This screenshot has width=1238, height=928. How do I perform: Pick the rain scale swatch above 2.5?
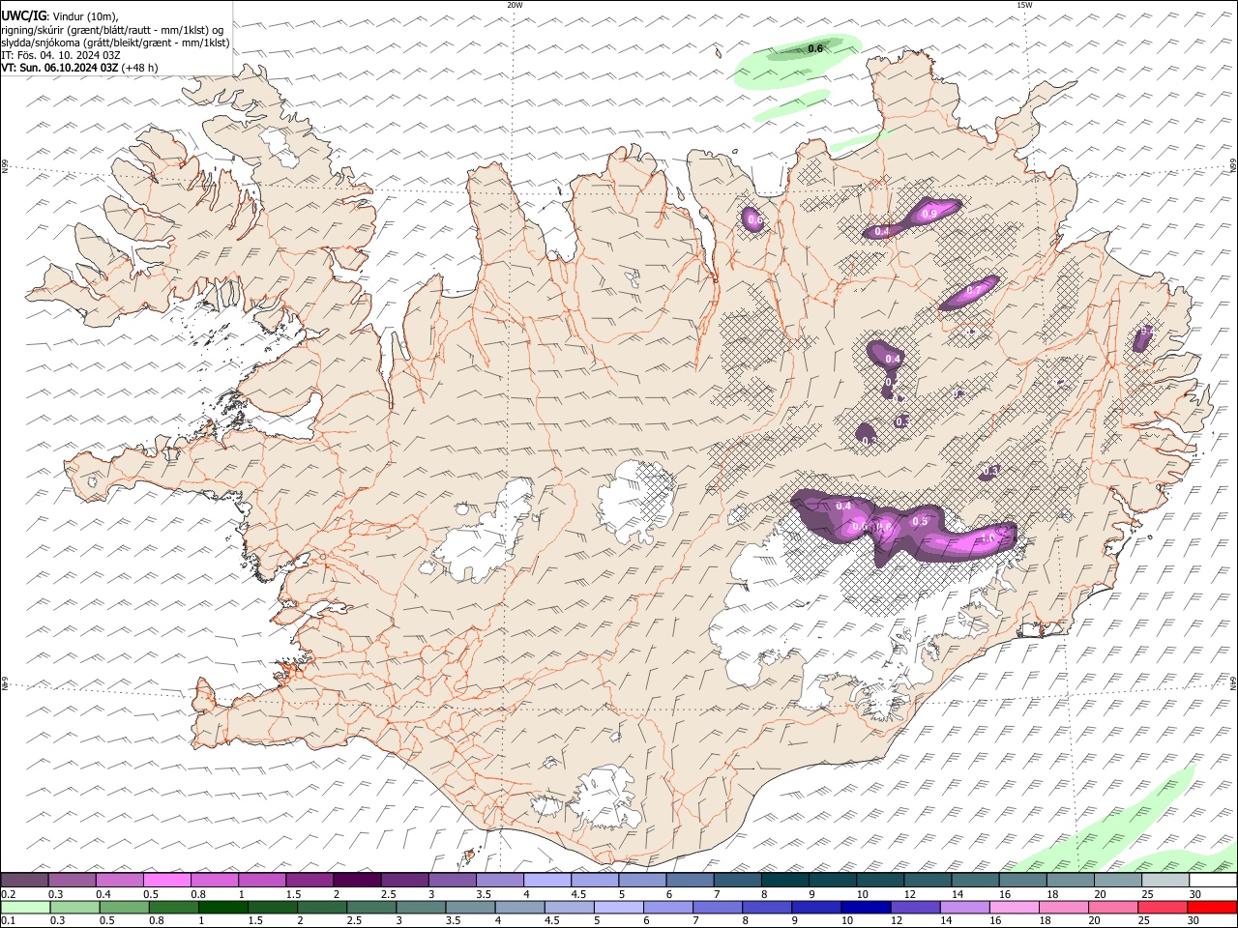click(371, 907)
